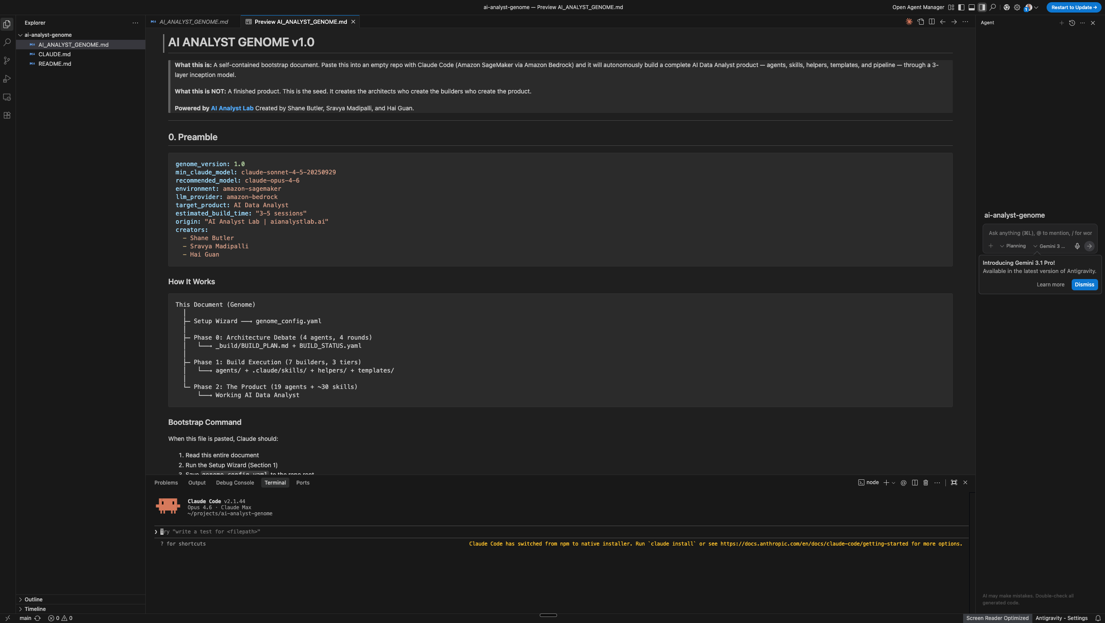Switch to the Problems tab
Screen dimensions: 1105x623
[x=166, y=482]
